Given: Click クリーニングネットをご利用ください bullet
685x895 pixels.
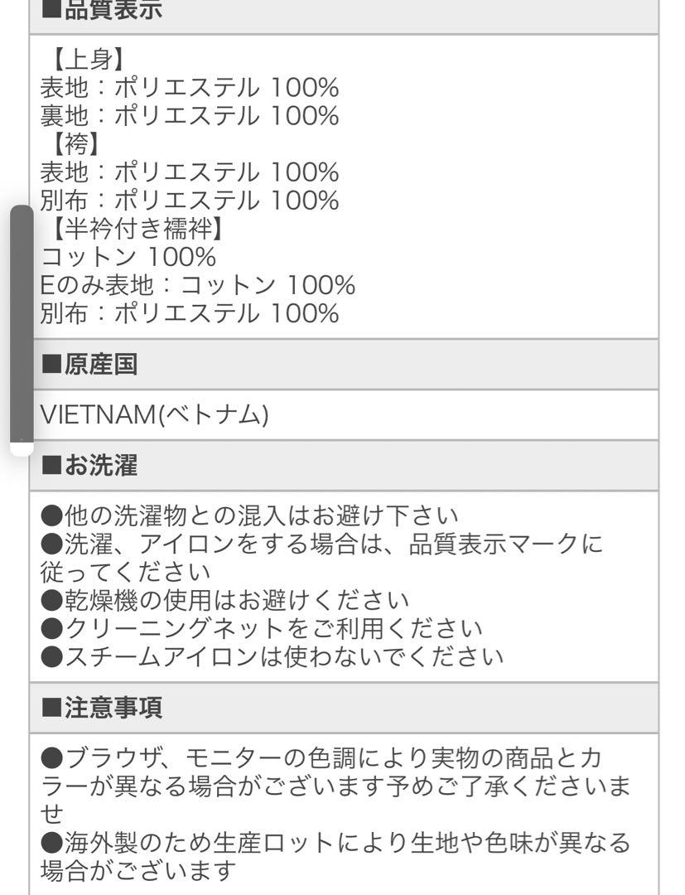Looking at the screenshot, I should click(262, 628).
